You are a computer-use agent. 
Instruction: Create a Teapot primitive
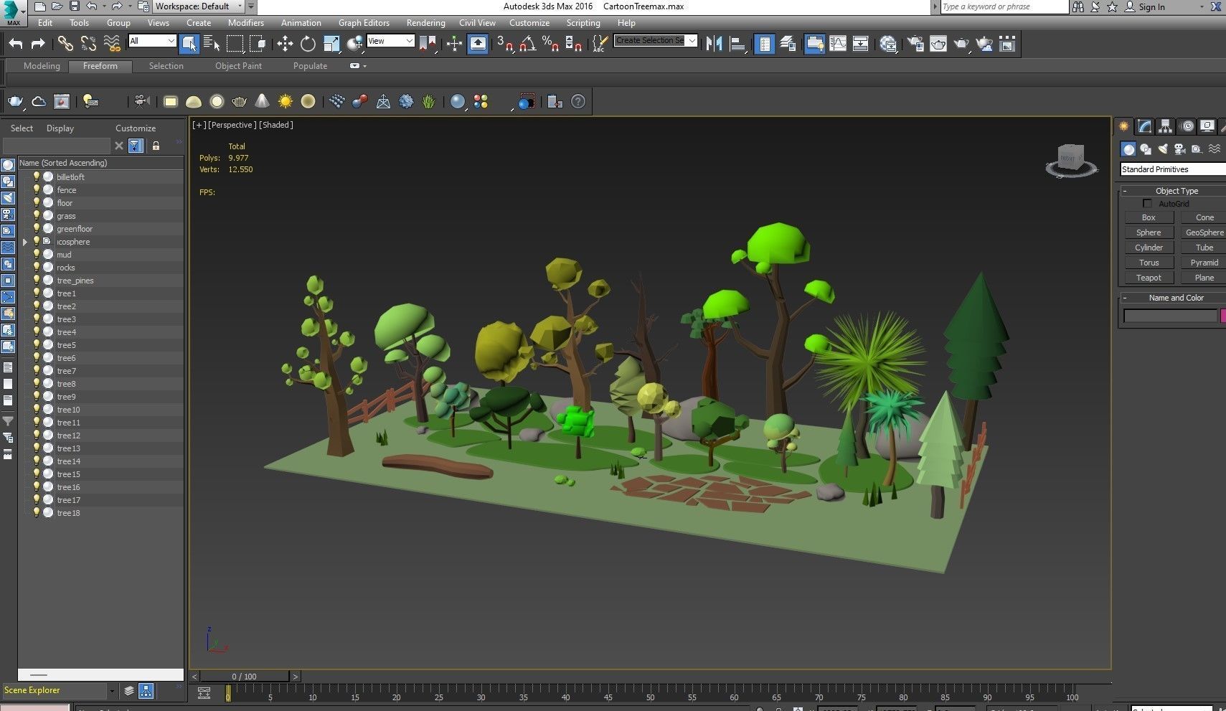[x=1149, y=278]
